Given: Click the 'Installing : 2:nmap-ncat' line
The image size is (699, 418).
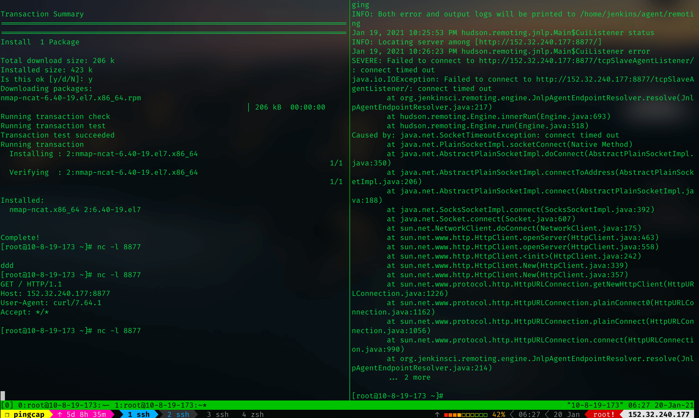Looking at the screenshot, I should [103, 153].
